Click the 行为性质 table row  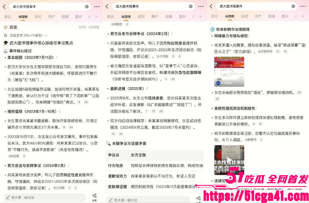point(155,166)
